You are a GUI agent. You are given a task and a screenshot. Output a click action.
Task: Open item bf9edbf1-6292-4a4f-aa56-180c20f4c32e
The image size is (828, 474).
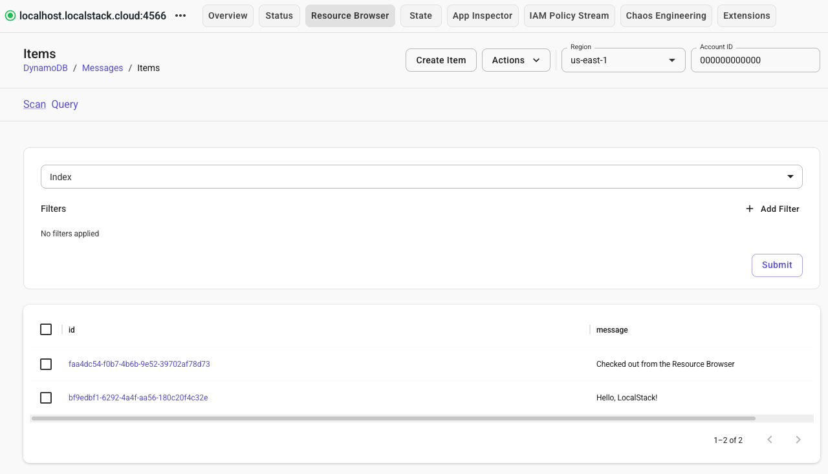click(138, 398)
